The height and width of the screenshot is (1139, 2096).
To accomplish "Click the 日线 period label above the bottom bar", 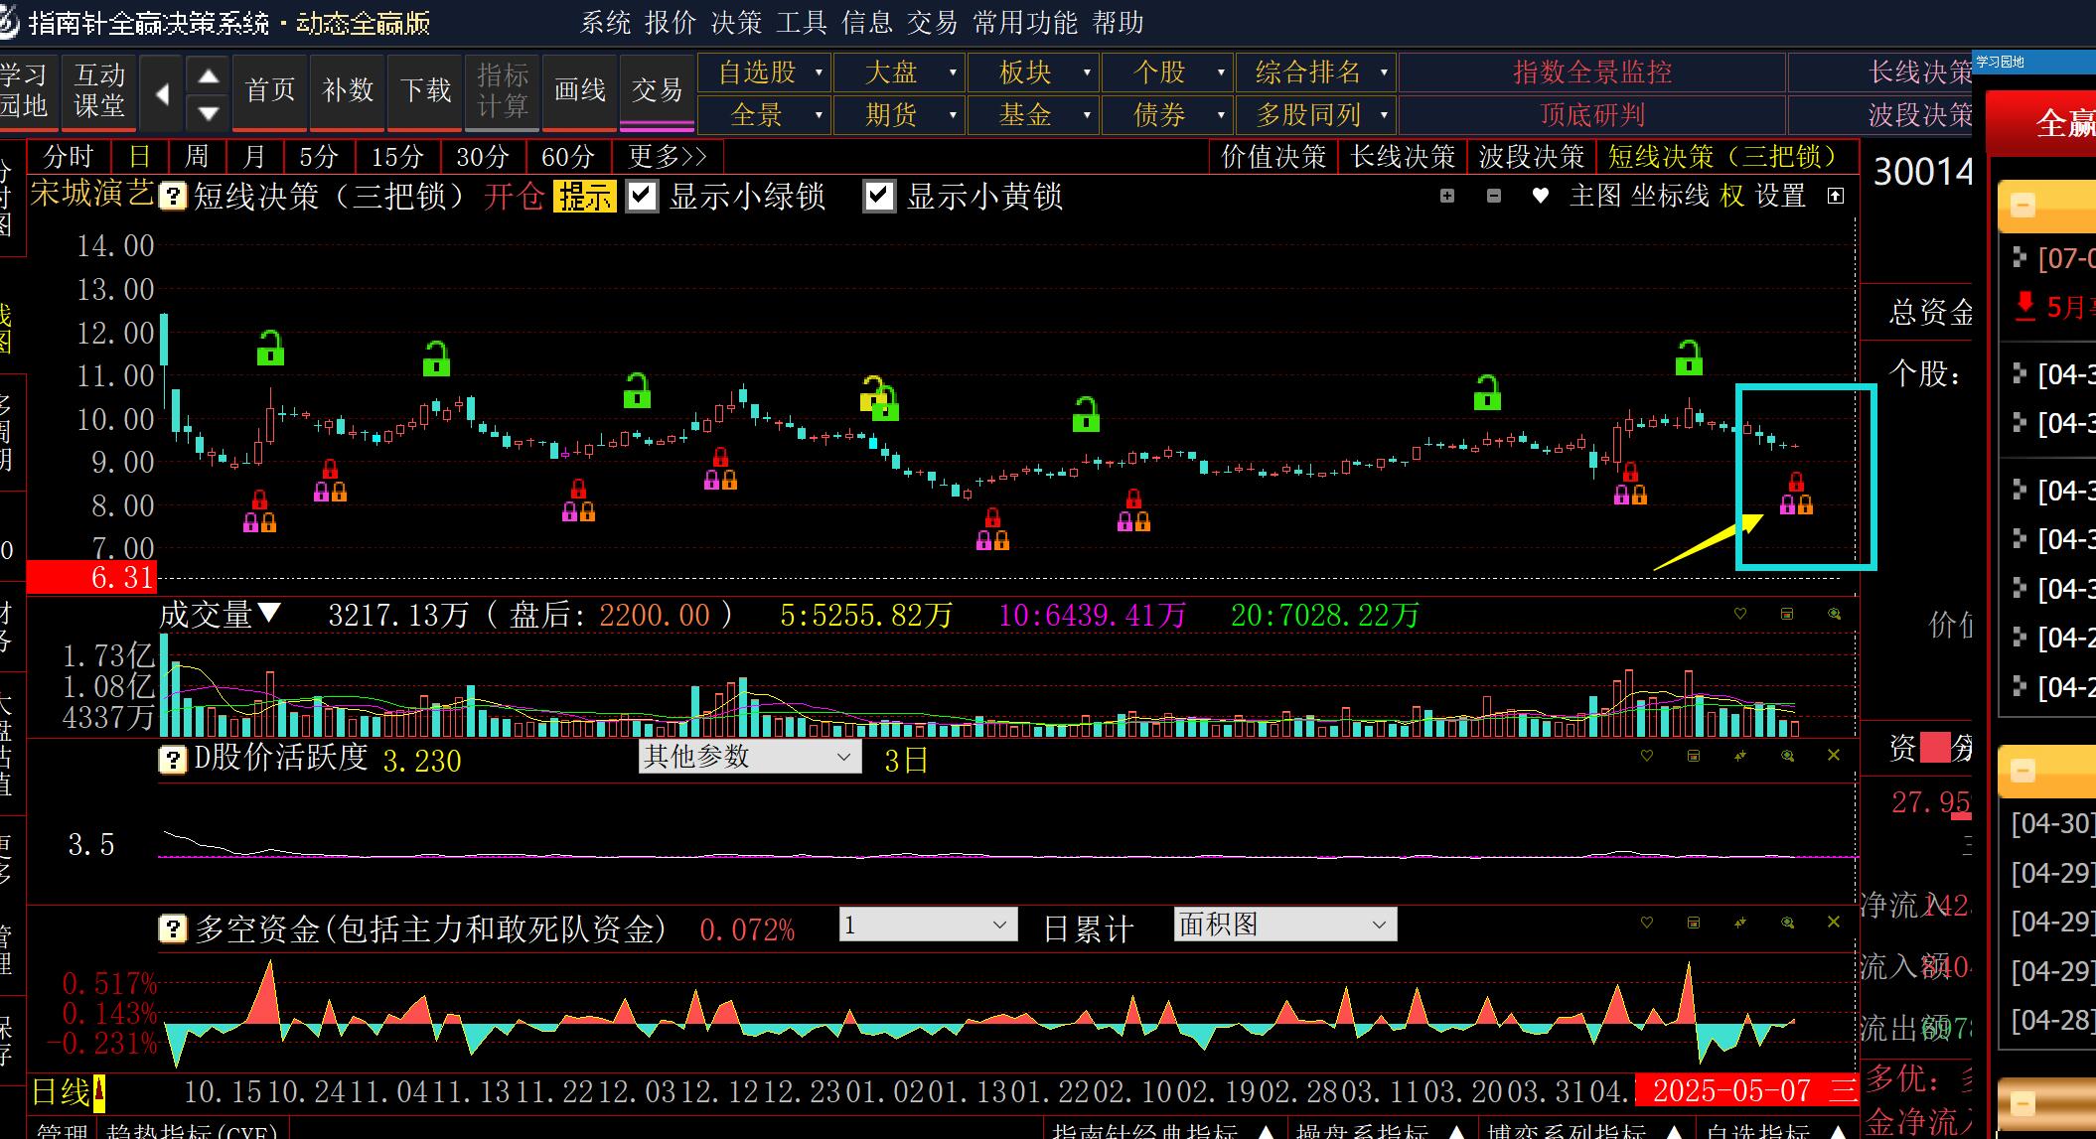I will pyautogui.click(x=62, y=1092).
